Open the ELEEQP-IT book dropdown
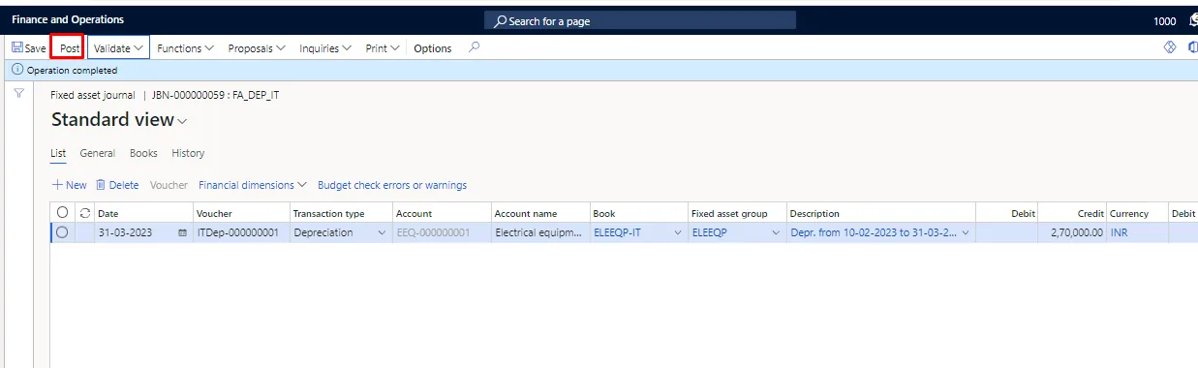 click(678, 233)
